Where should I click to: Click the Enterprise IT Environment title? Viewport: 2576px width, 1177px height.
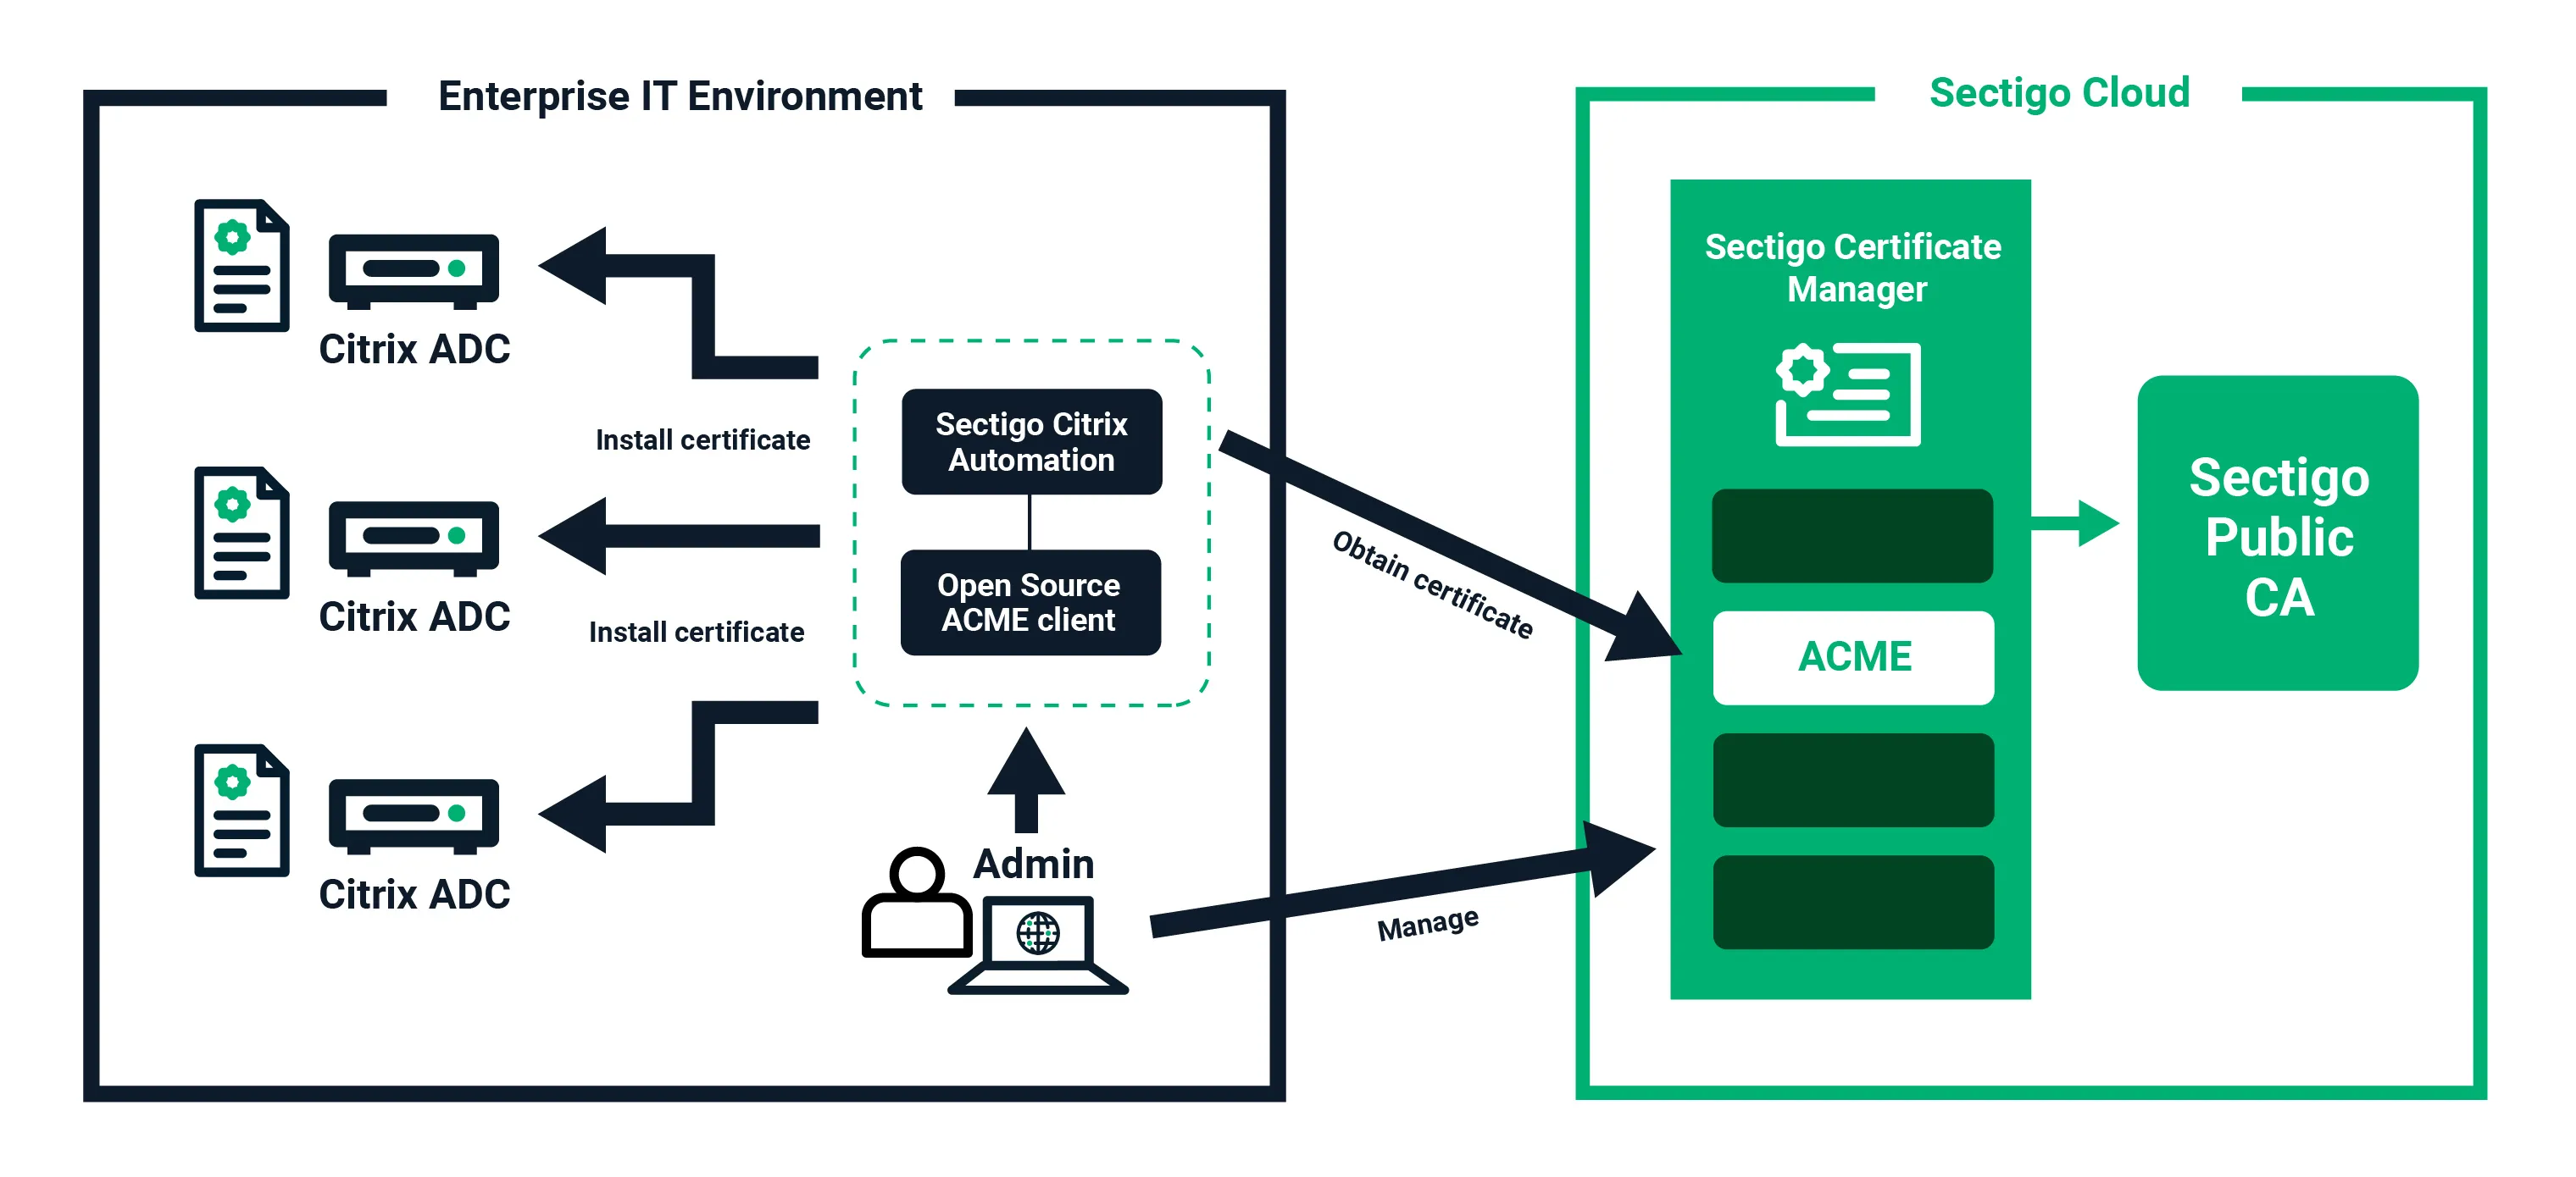coord(680,97)
